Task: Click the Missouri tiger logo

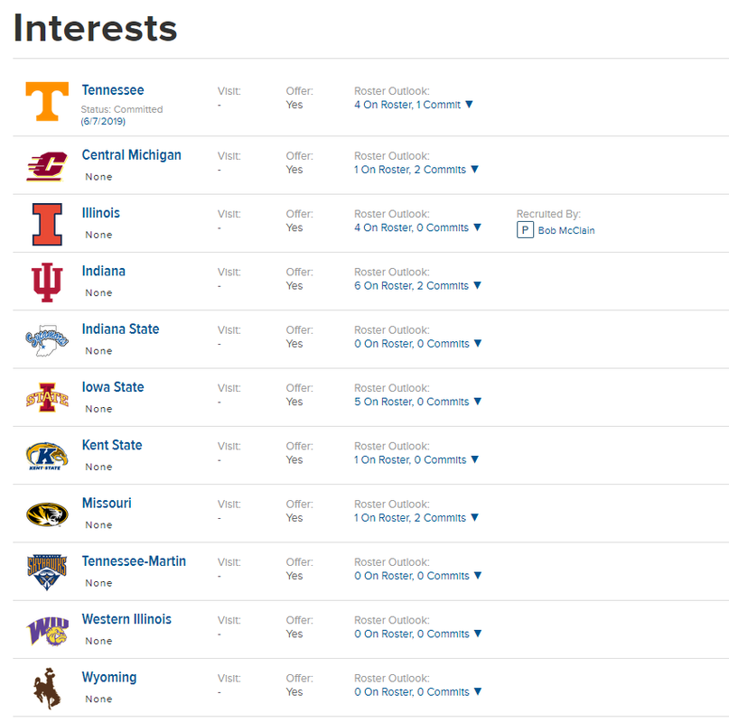Action: [x=47, y=514]
